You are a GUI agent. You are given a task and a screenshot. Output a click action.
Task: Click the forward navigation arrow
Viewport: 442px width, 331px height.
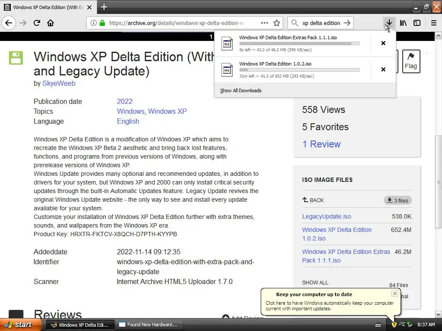[x=23, y=23]
